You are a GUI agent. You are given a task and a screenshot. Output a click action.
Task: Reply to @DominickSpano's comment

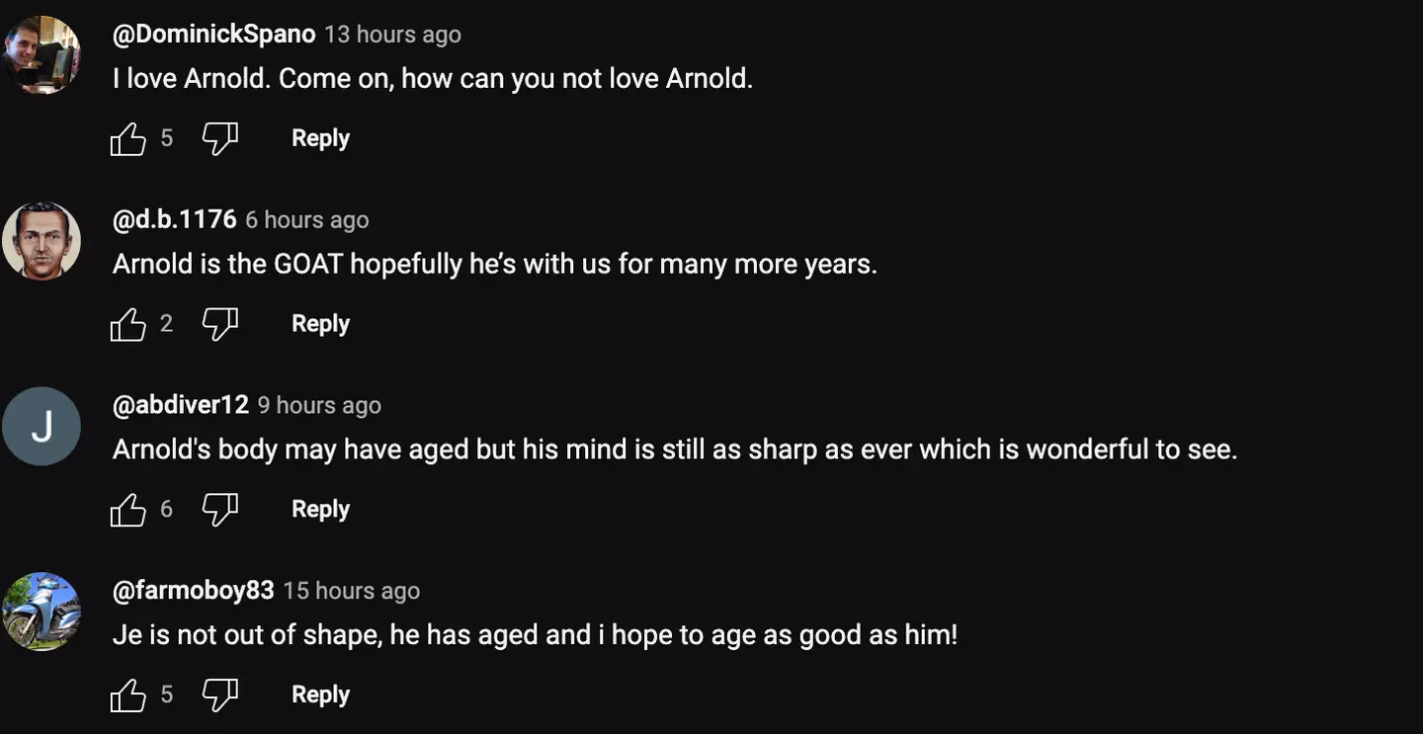(x=320, y=138)
